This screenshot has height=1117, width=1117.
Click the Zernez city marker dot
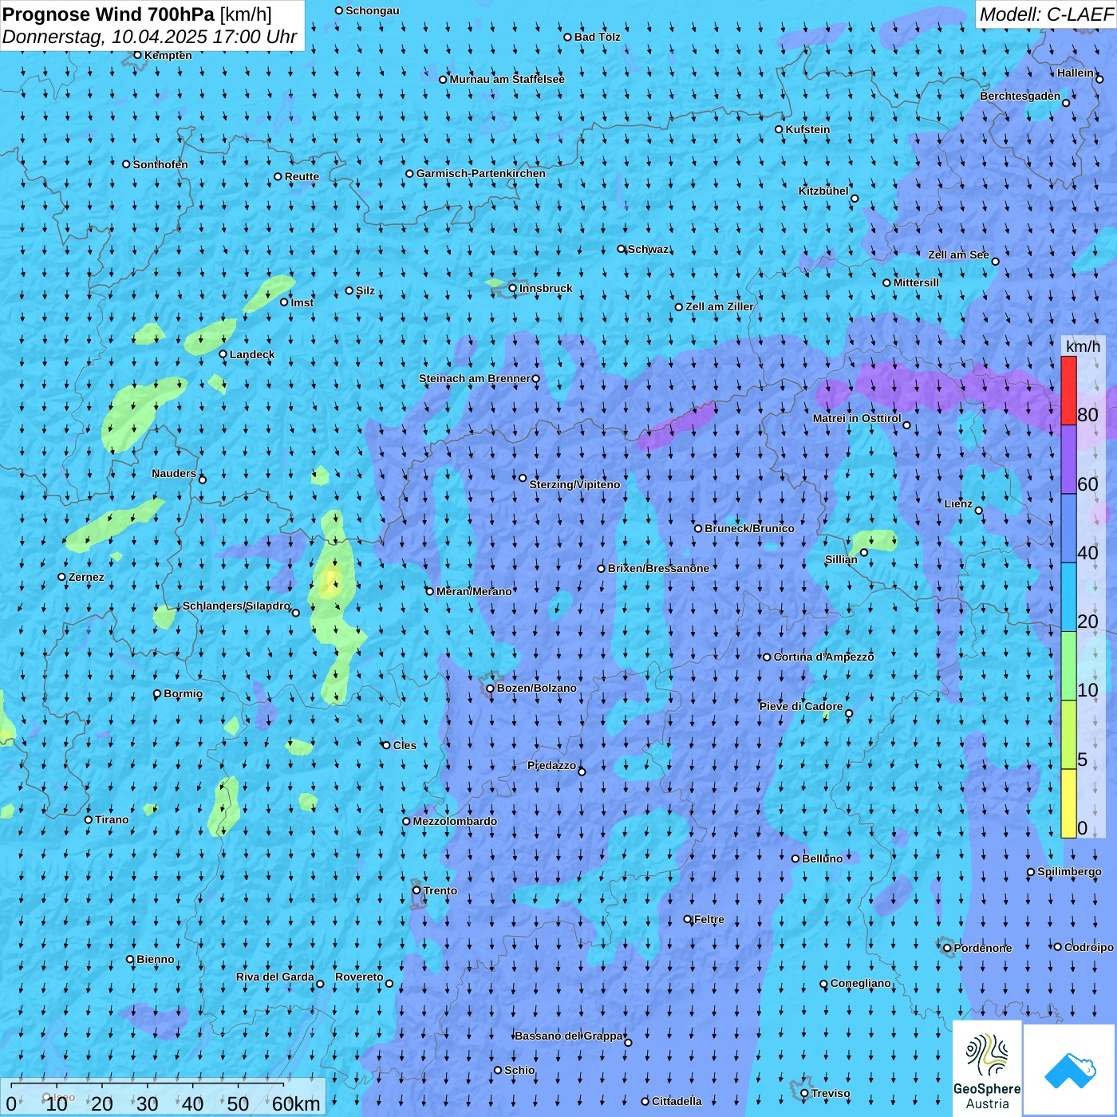point(62,577)
